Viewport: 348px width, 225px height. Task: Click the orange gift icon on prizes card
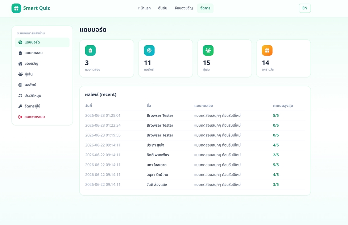[x=267, y=50]
